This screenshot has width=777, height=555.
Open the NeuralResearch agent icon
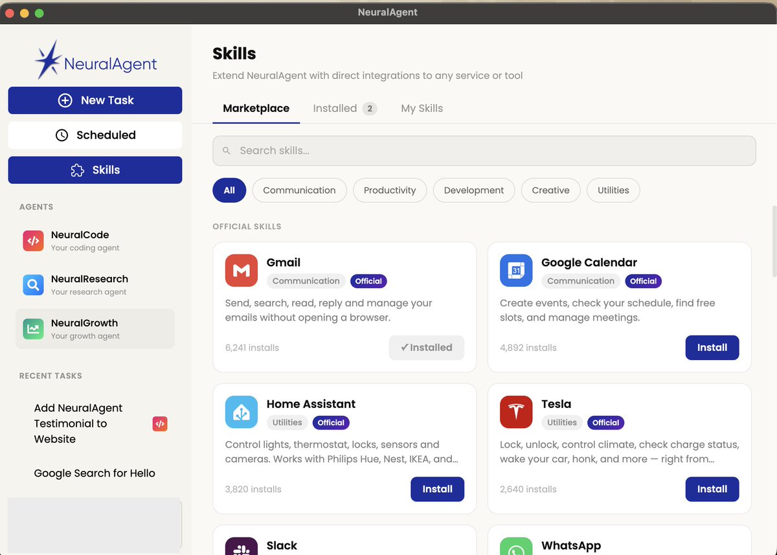[x=33, y=284]
